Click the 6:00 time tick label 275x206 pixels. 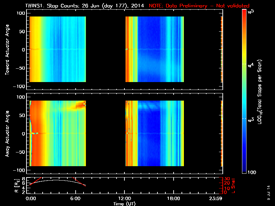click(75, 199)
